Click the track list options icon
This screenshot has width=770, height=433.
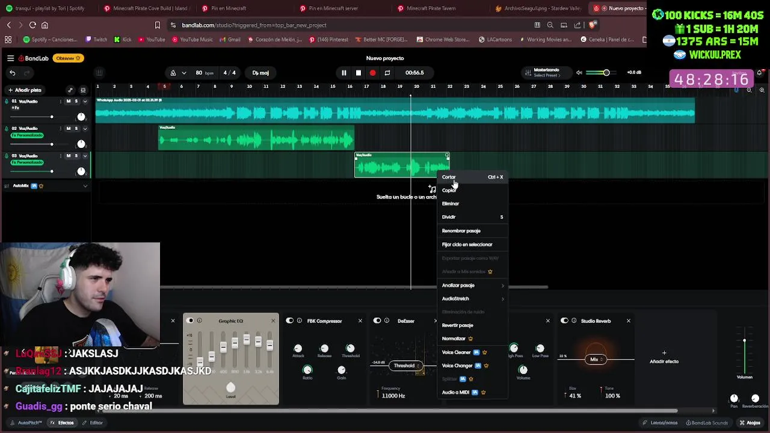coord(83,90)
